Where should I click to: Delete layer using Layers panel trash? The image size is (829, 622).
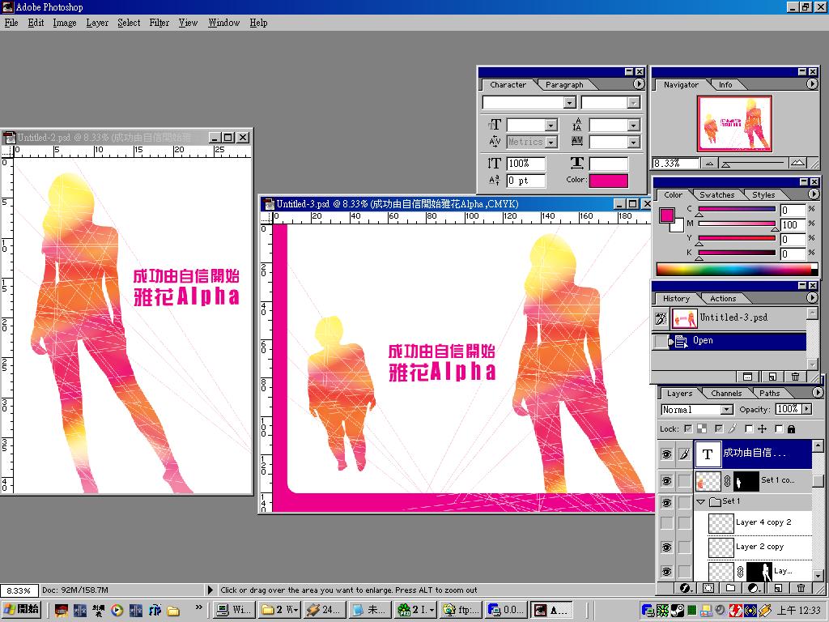pos(801,588)
